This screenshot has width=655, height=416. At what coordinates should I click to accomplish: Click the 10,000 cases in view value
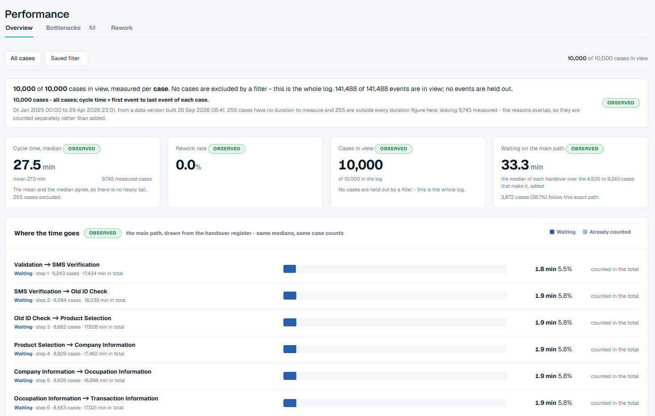pos(360,165)
